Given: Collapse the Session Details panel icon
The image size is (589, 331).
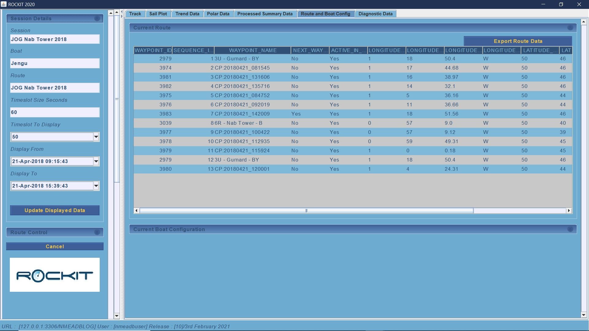Looking at the screenshot, I should click(97, 19).
